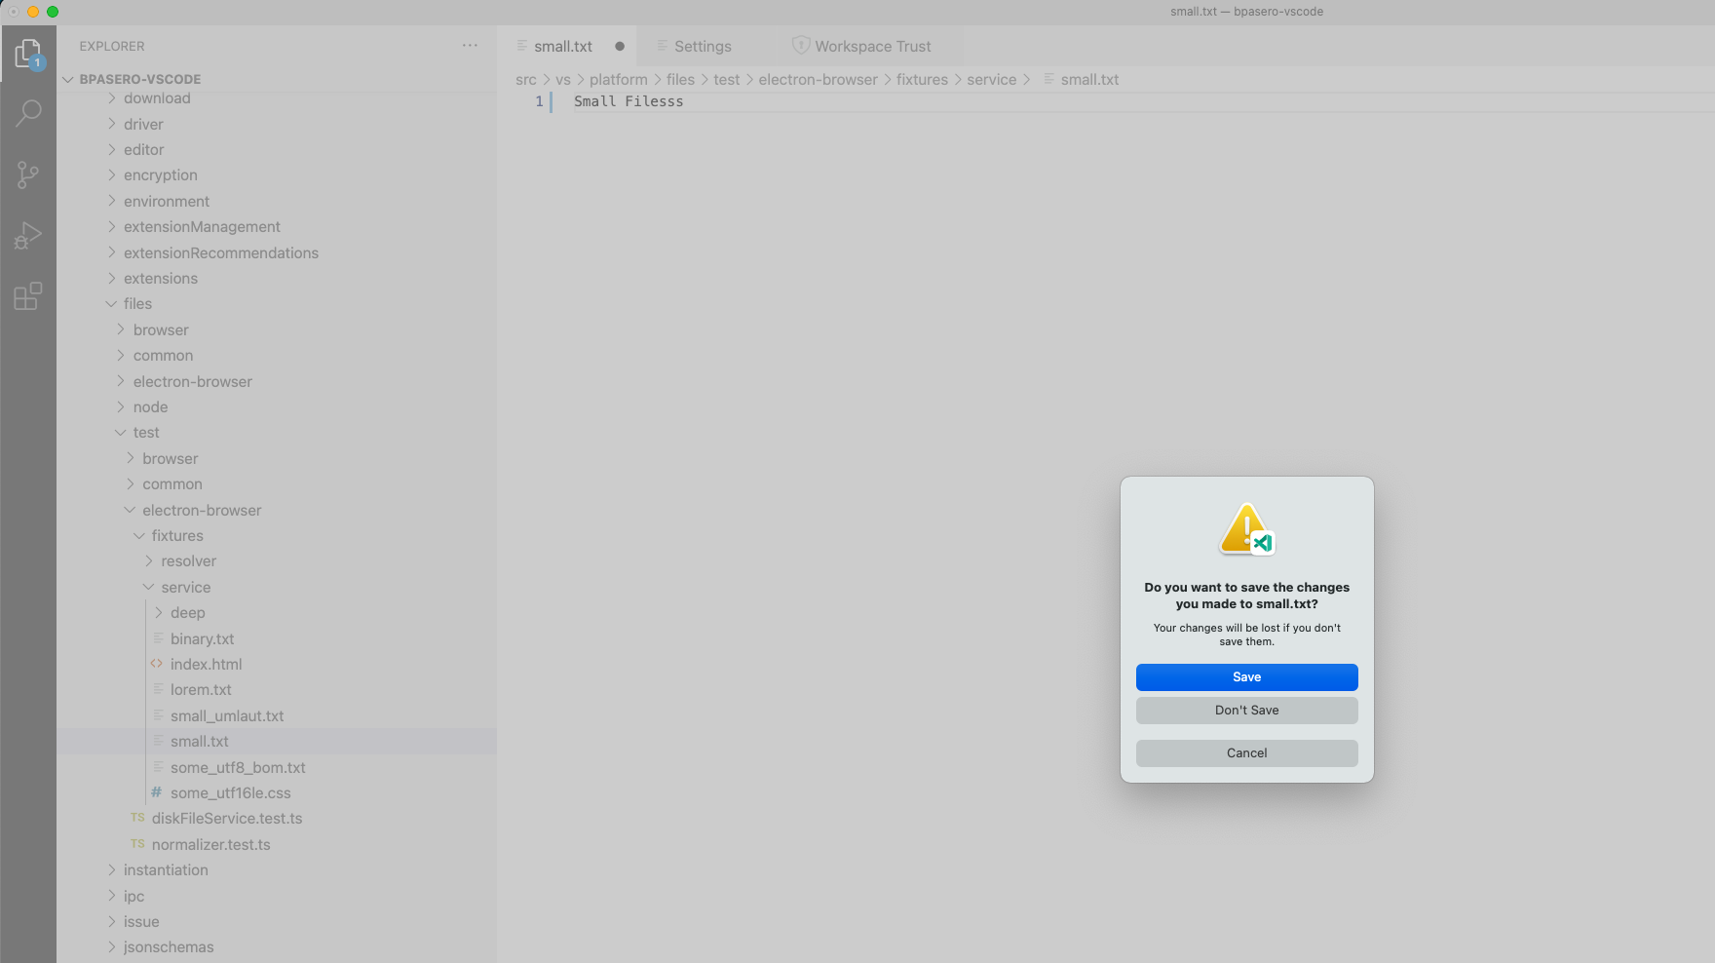The image size is (1715, 963).
Task: Open the Search view in the activity bar
Action: [x=27, y=114]
